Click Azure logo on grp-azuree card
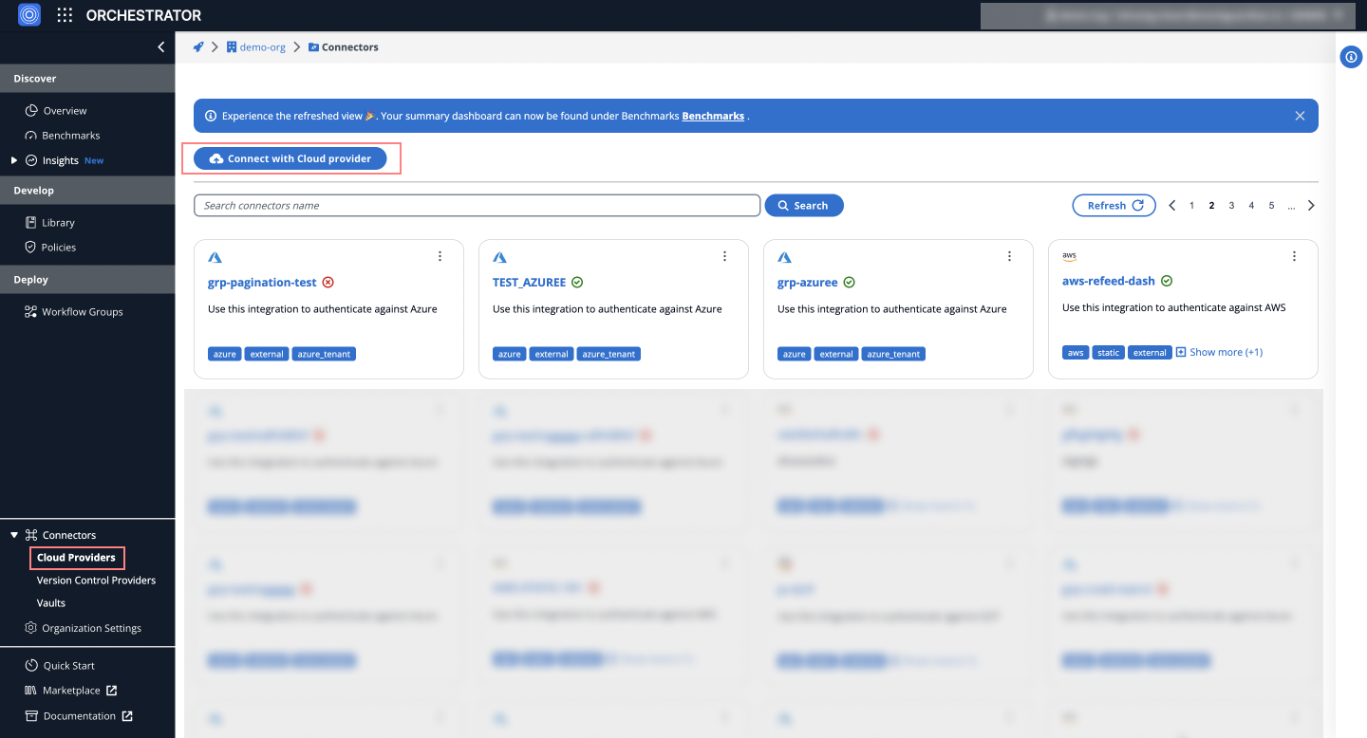 [784, 257]
